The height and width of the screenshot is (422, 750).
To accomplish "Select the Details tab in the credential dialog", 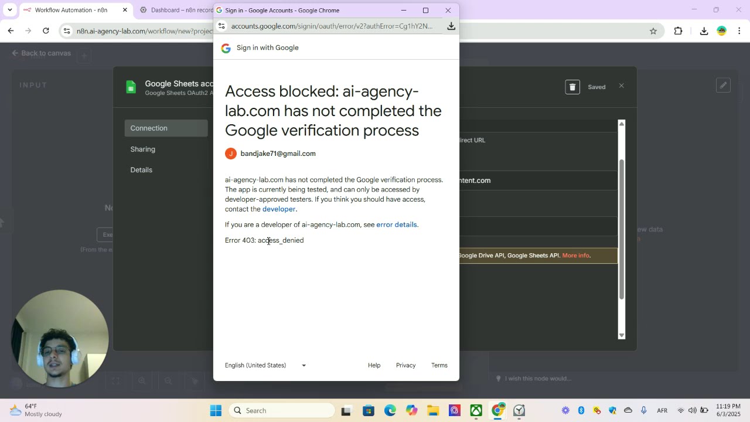I will coord(141,170).
